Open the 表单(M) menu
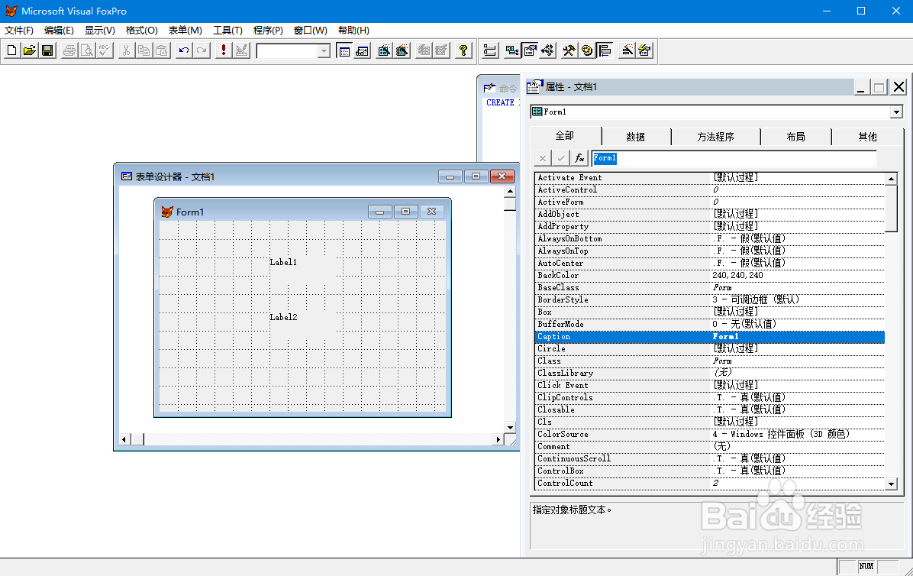The image size is (913, 576). pyautogui.click(x=186, y=31)
